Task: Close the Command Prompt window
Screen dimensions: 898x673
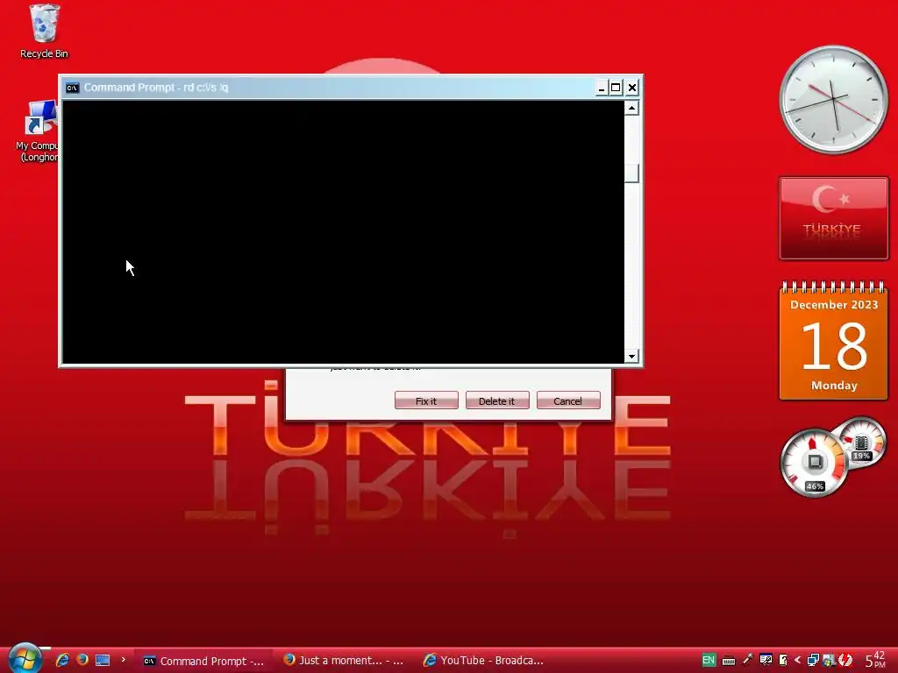Action: click(631, 88)
